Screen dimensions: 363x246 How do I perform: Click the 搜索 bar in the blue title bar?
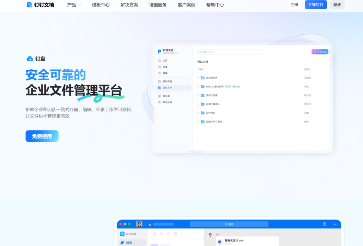coord(229,224)
